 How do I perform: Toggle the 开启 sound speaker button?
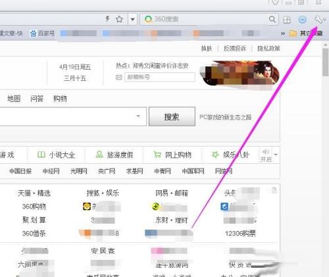tap(266, 155)
